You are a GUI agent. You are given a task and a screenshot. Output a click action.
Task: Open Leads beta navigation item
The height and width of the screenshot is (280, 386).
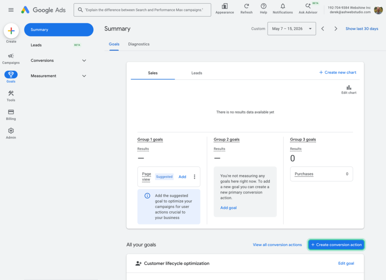58,45
